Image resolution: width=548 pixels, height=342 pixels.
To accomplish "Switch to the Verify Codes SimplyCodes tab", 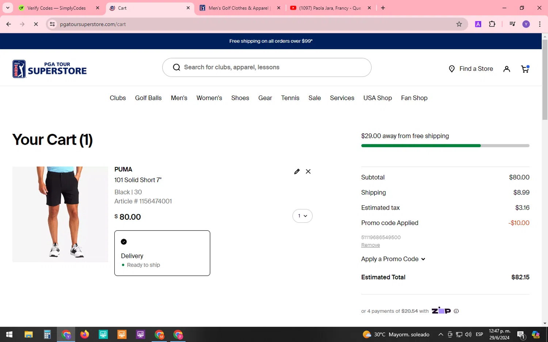I will (x=58, y=8).
